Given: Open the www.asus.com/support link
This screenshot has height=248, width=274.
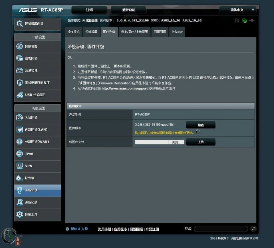Looking at the screenshot, I should (125, 89).
